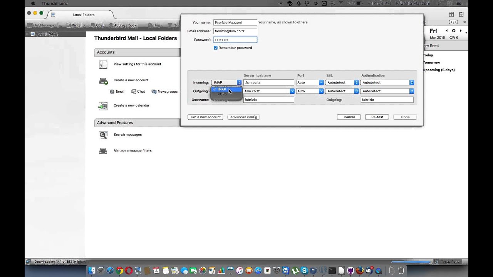Viewport: 493px width, 277px height.
Task: Create a new Newsgroups account
Action: point(164,92)
